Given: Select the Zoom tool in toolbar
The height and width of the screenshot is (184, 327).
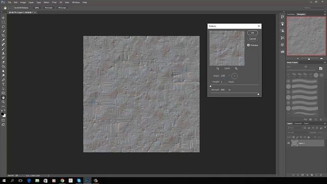Looking at the screenshot, I should coord(3,102).
